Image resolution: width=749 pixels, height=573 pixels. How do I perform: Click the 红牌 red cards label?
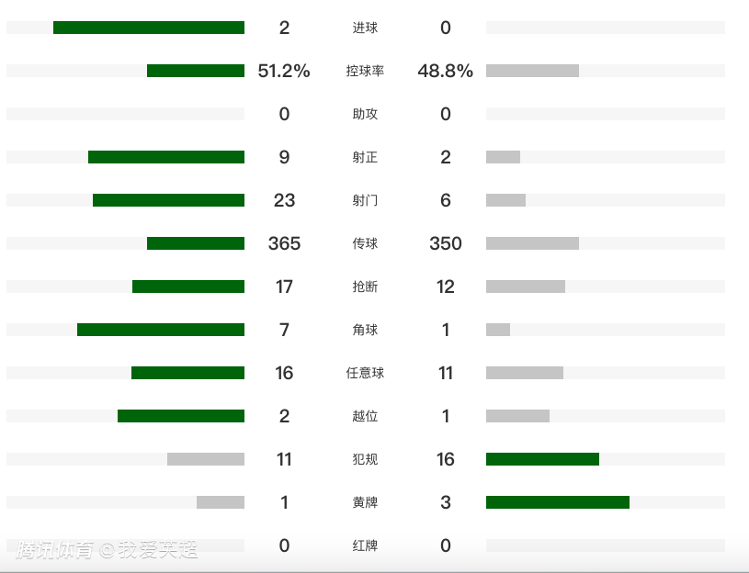tap(365, 545)
